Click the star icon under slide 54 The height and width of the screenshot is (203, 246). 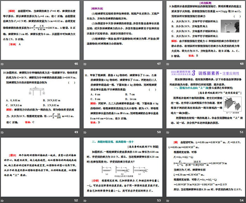168,201
